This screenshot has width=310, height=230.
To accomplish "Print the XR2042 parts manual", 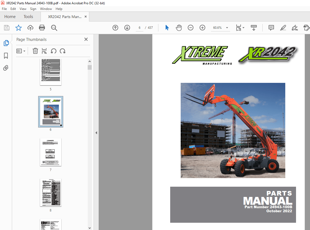I will [x=42, y=27].
